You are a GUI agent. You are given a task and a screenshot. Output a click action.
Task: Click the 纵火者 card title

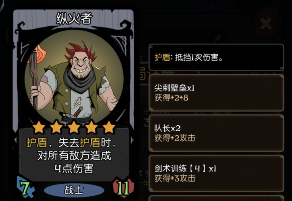click(x=74, y=19)
